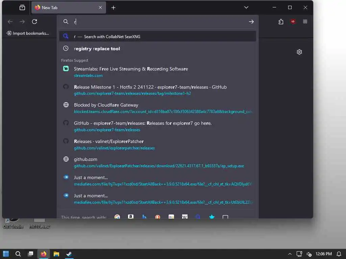Open GitHub explorer7-team/releases suggestion
The image size is (346, 259).
tap(157, 126)
